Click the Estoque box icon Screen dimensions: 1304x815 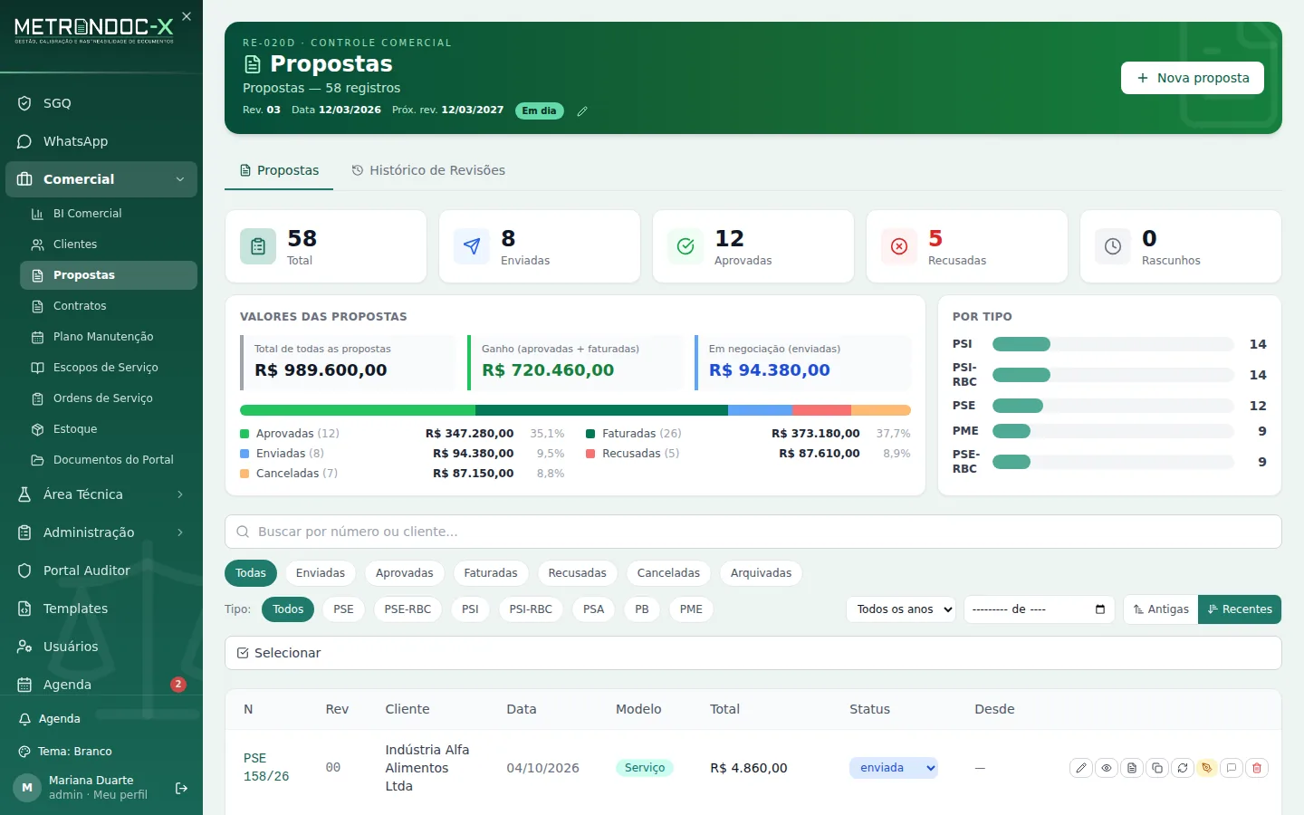pyautogui.click(x=37, y=429)
